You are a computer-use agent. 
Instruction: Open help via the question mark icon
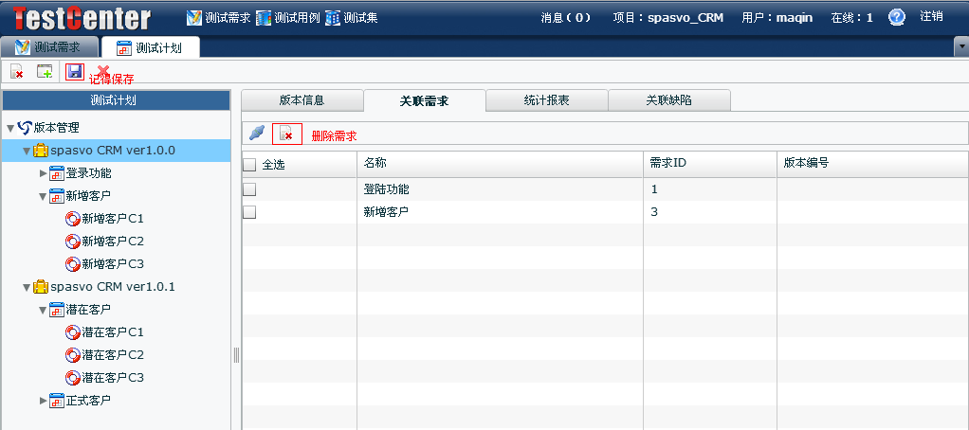click(896, 17)
